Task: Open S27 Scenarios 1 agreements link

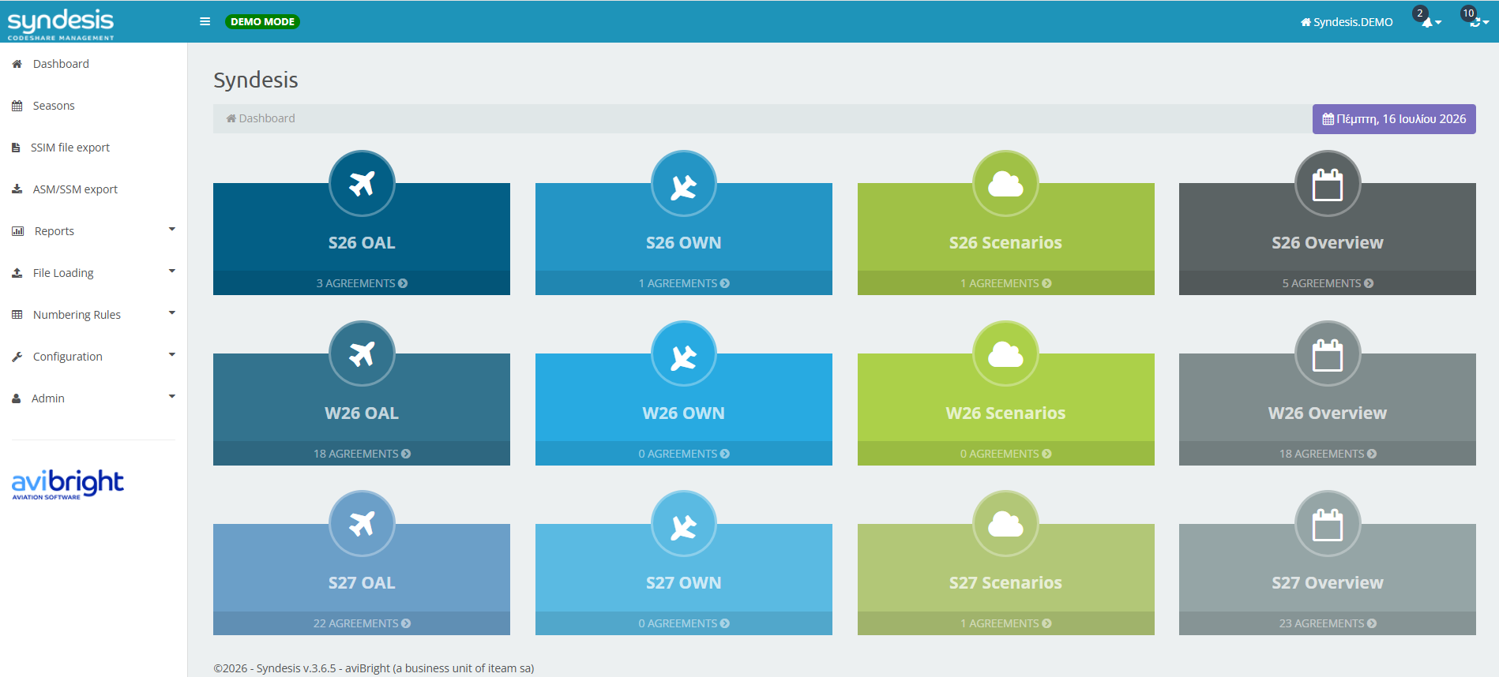Action: tap(1006, 623)
